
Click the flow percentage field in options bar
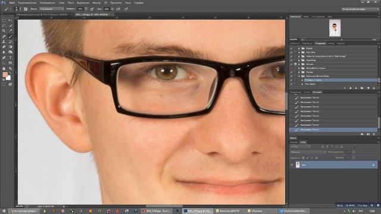click(107, 9)
